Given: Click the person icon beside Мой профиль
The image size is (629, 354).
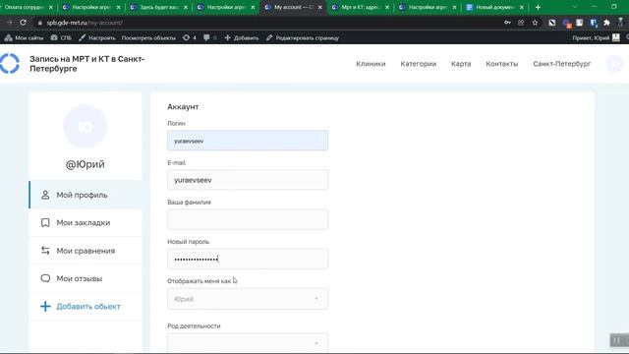Looking at the screenshot, I should click(x=45, y=195).
